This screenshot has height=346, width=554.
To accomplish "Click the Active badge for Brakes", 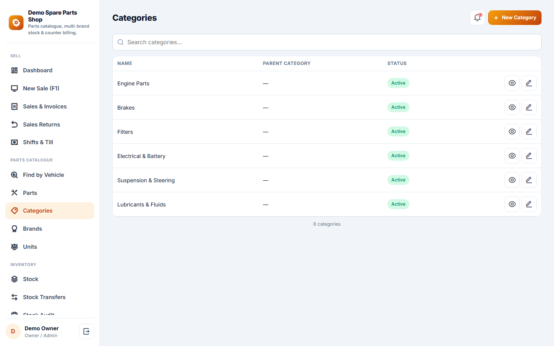I will [x=398, y=107].
